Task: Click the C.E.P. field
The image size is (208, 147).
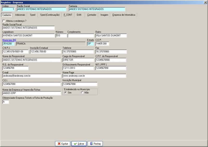Action: click(x=102, y=44)
